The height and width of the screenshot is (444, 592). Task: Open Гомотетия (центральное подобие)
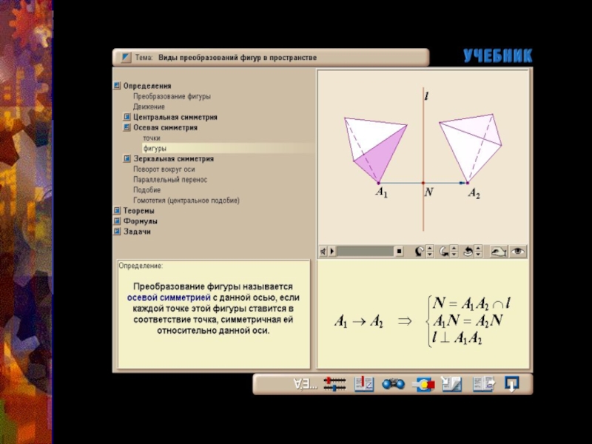click(x=186, y=201)
